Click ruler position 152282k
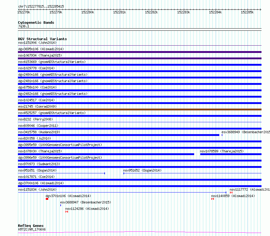Screen dimensions: 270x236 coord(151,12)
